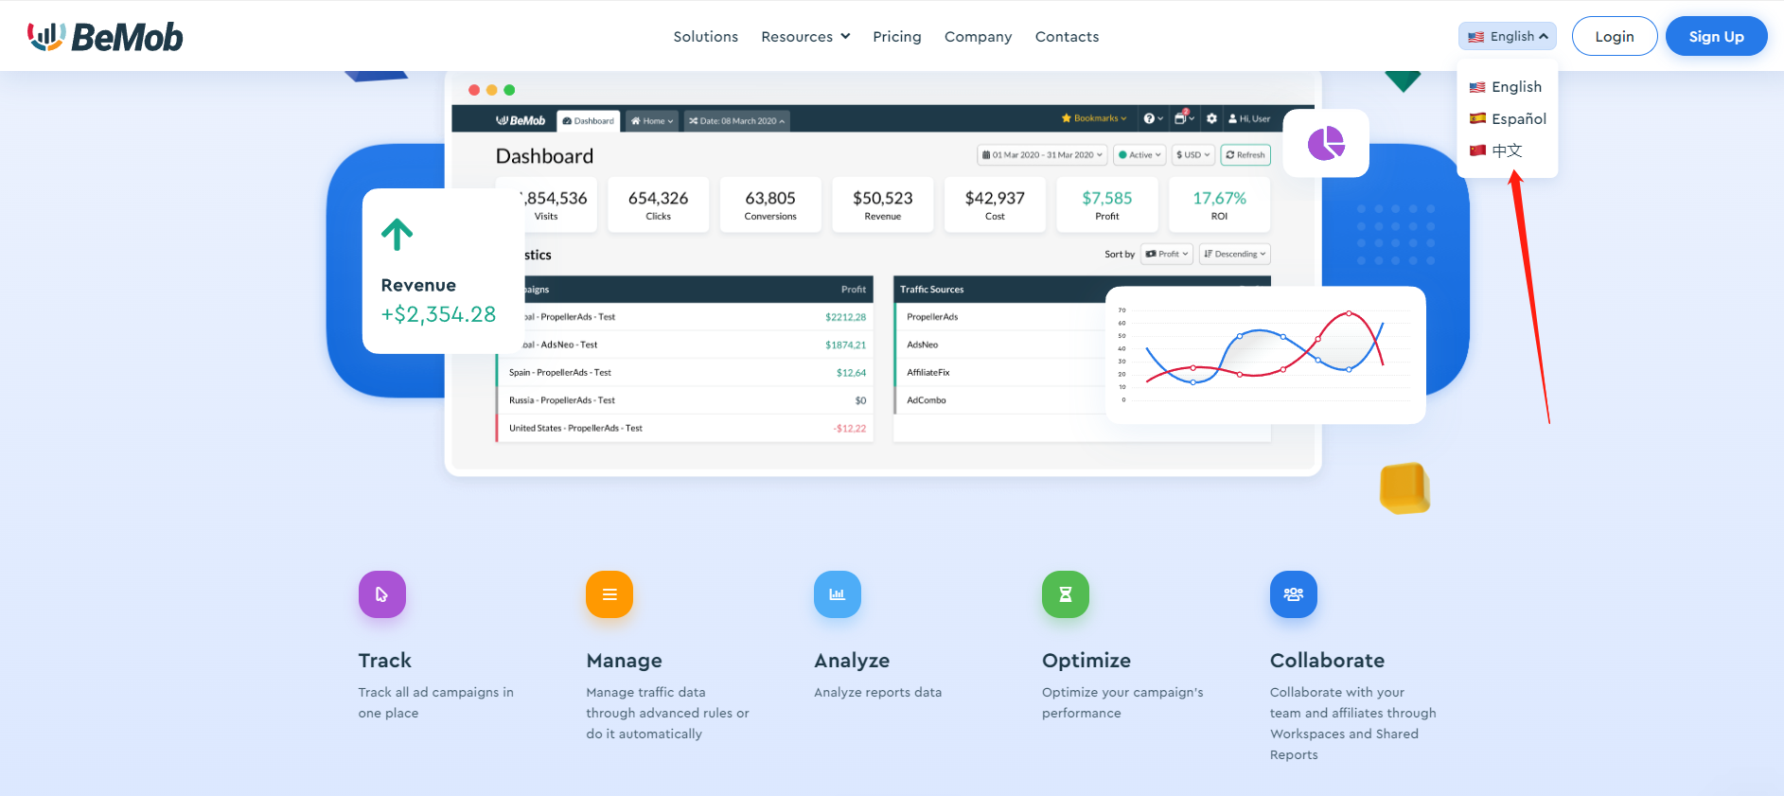Click the green Optimize hourglass icon
The width and height of the screenshot is (1784, 796).
(x=1066, y=594)
